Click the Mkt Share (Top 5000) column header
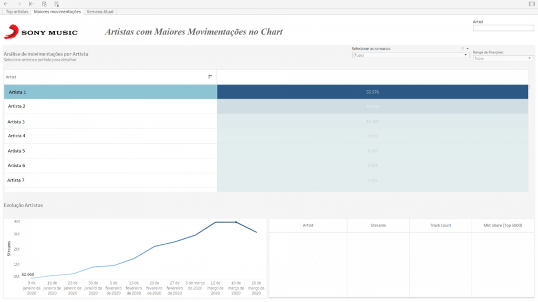 pyautogui.click(x=503, y=225)
